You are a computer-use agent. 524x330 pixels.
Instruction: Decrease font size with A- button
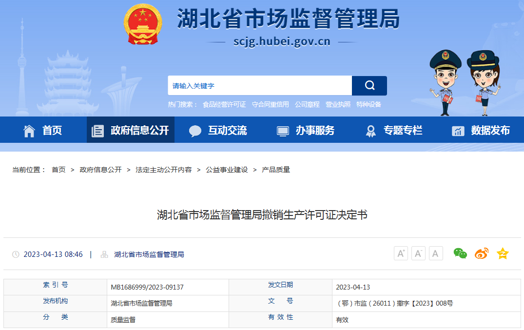click(x=418, y=253)
